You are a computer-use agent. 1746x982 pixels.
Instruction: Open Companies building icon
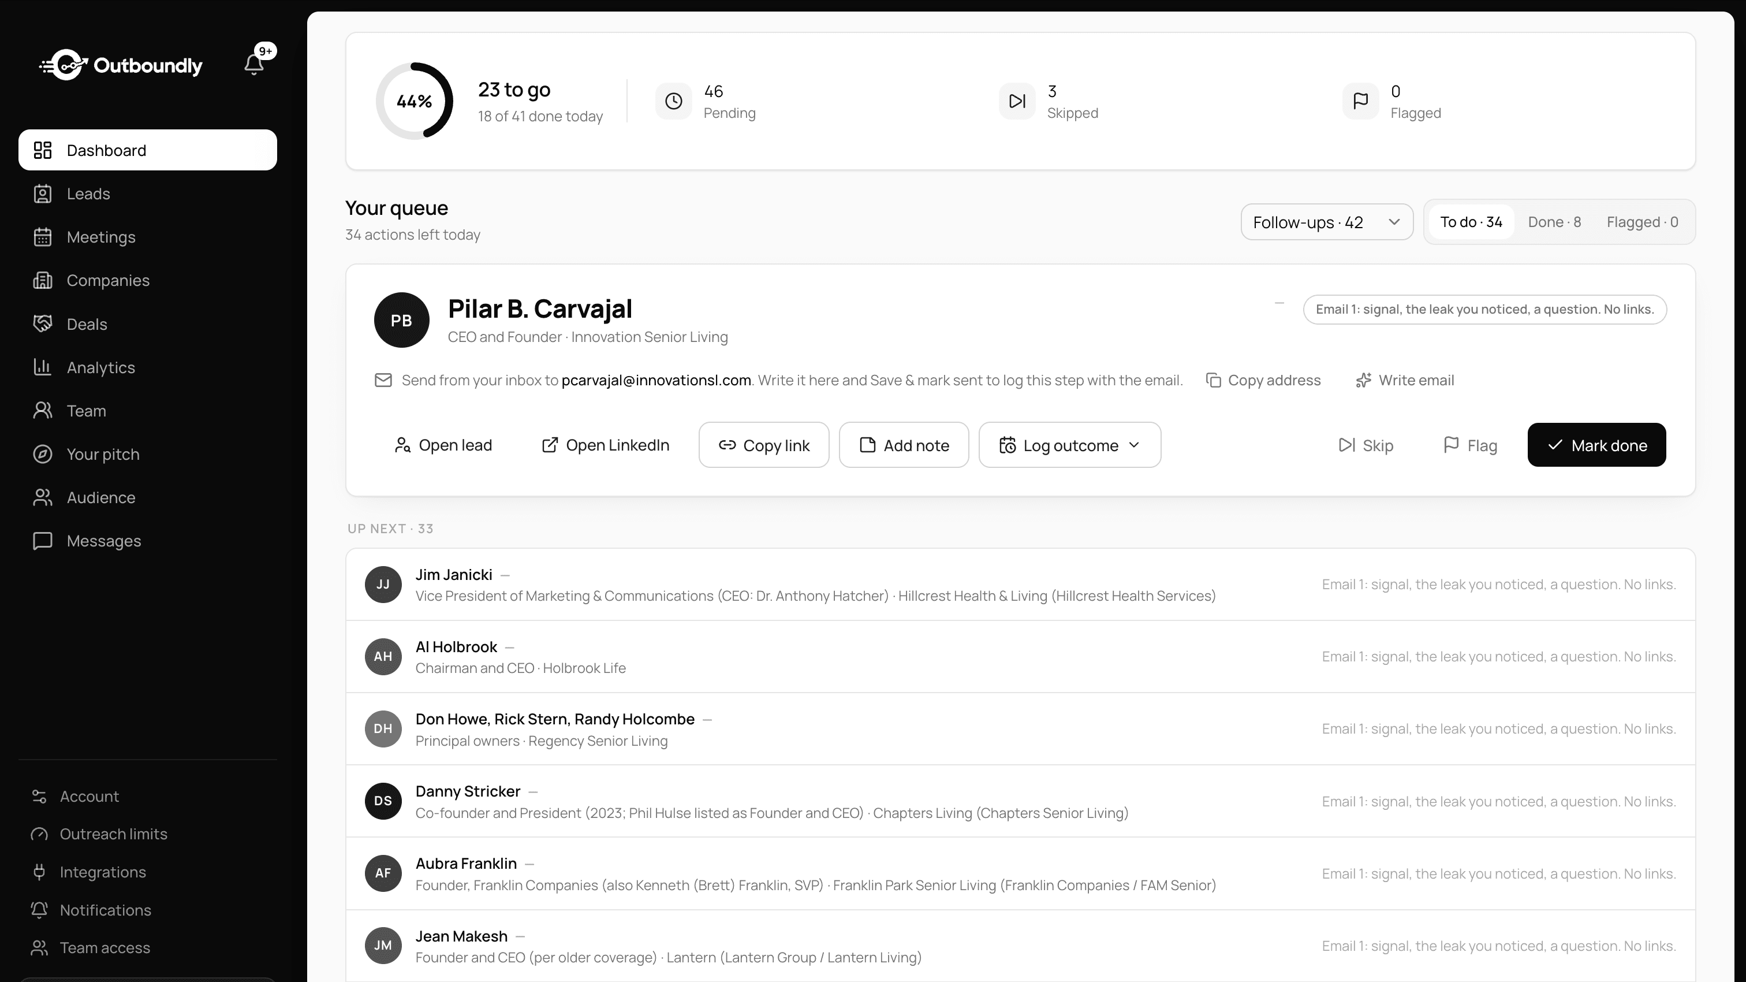43,280
